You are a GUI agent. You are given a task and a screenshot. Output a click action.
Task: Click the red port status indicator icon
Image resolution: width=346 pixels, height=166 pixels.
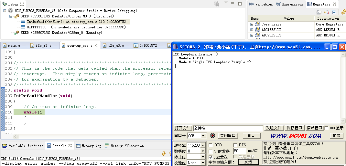coord(212,136)
